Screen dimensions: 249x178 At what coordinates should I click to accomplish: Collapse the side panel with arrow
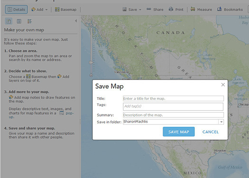[76, 21]
